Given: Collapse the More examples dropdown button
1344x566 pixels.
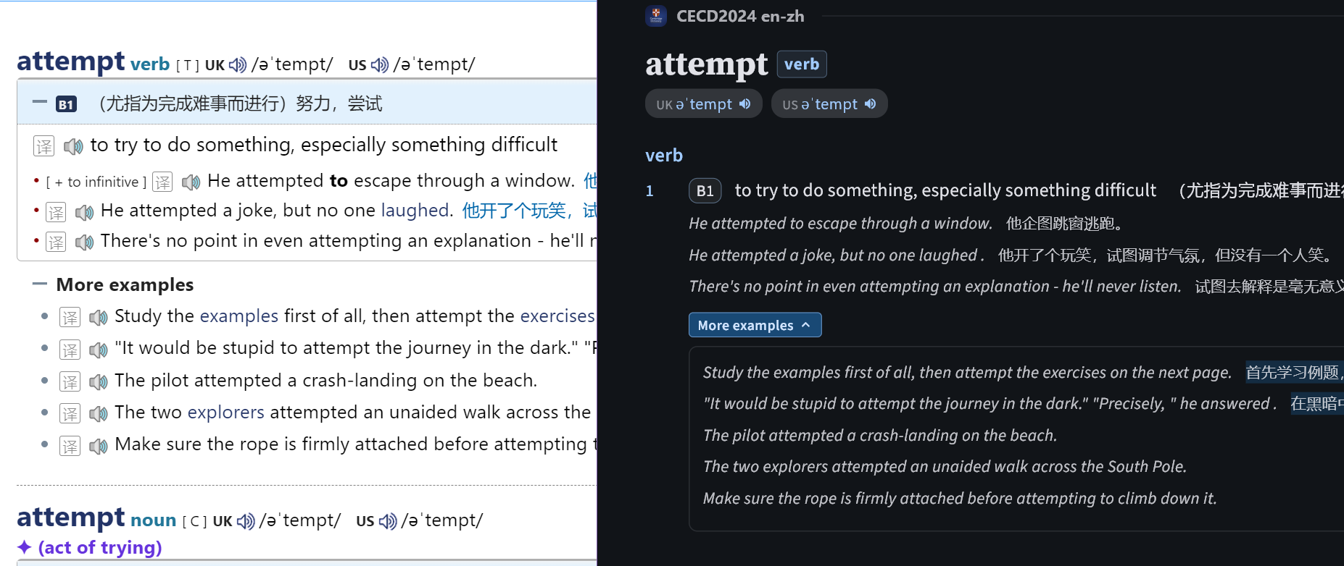Looking at the screenshot, I should tap(754, 325).
